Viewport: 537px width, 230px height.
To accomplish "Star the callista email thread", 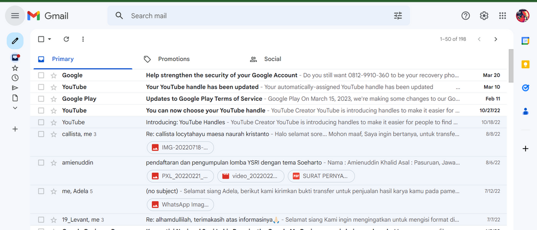I will pyautogui.click(x=53, y=134).
